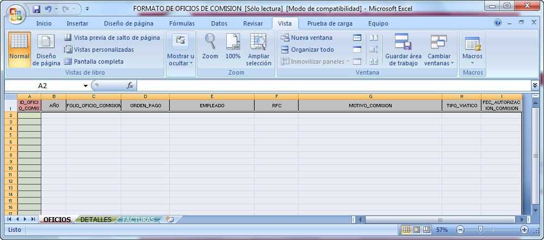
Task: Open Excel Help question mark
Action: click(498, 22)
